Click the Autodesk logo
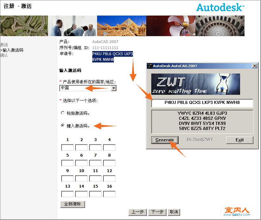The height and width of the screenshot is (220, 261). 220,8
